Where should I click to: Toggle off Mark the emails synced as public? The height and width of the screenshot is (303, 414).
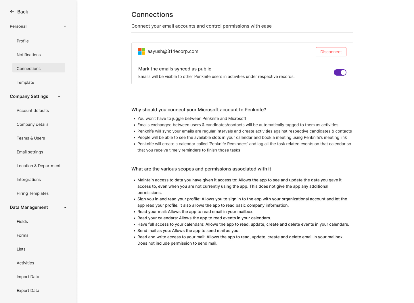click(x=340, y=72)
